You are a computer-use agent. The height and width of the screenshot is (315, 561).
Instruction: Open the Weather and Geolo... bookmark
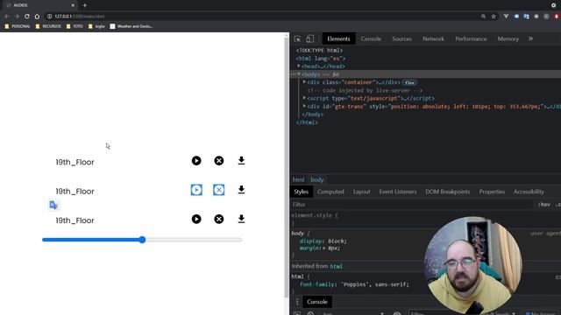(x=131, y=26)
